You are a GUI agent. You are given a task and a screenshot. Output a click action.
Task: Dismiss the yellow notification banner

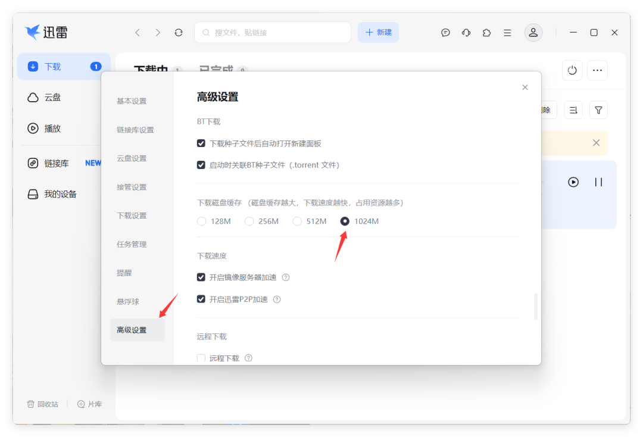[596, 143]
